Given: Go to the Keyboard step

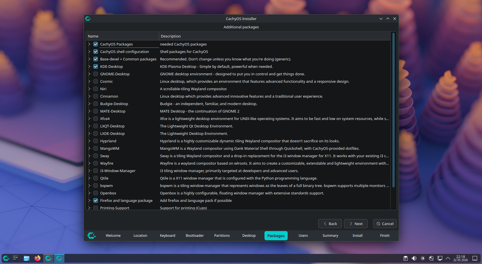Looking at the screenshot, I should pos(167,236).
